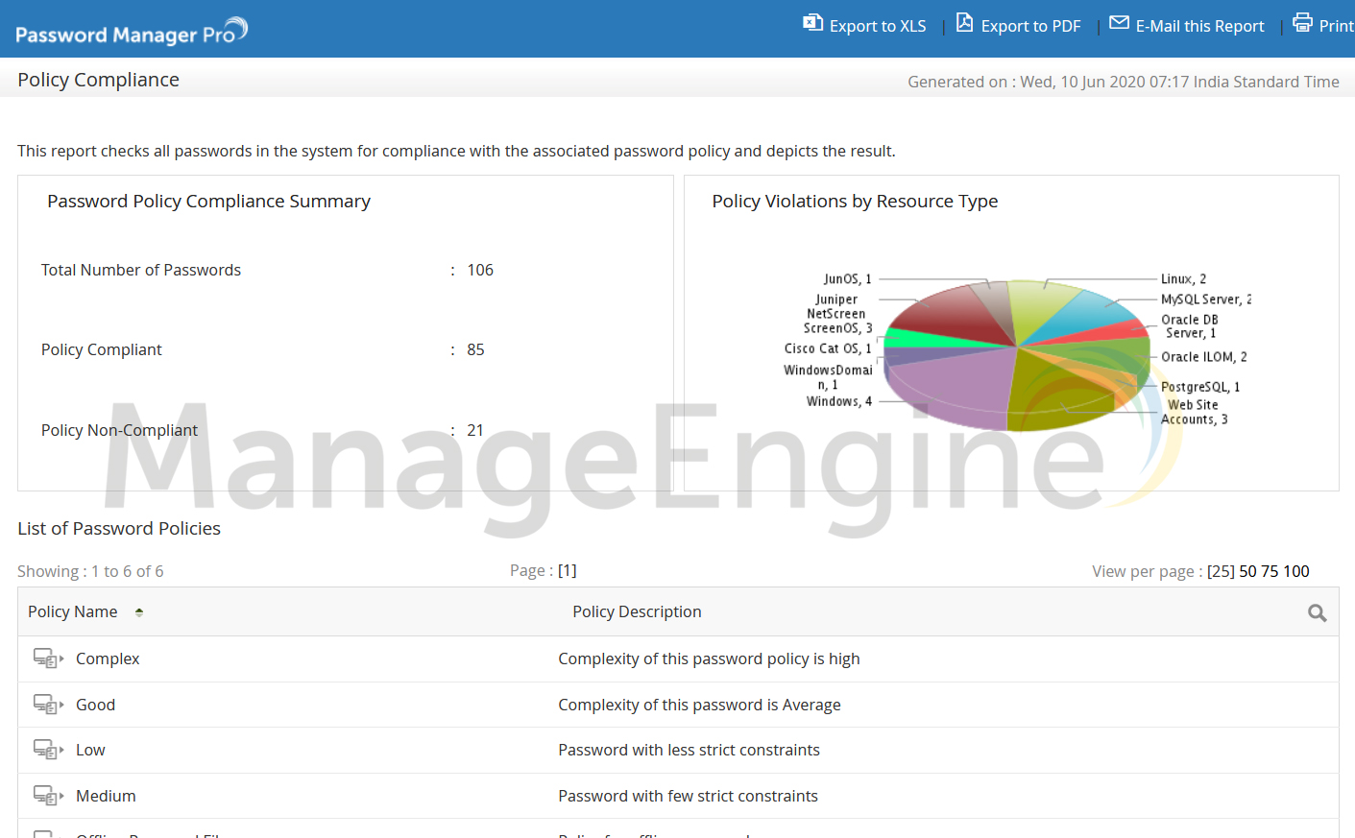Click the 'Generated on' timestamp text

pos(1124,82)
